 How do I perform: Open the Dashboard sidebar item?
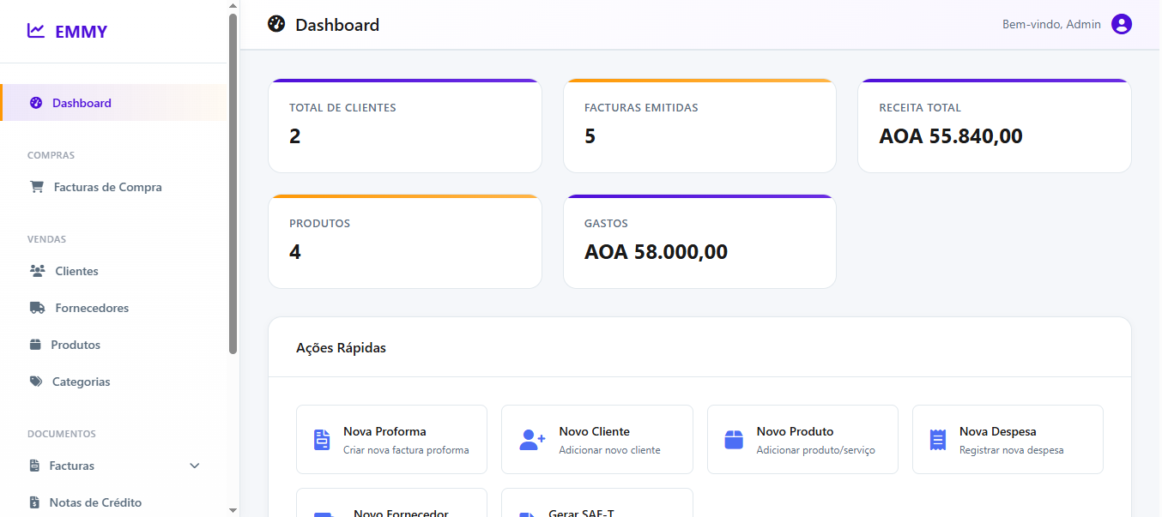[x=82, y=103]
